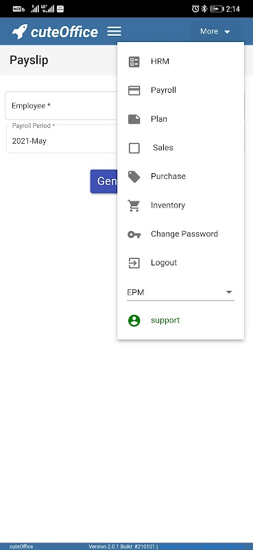Open the support user link
The height and width of the screenshot is (550, 253).
[x=165, y=320]
